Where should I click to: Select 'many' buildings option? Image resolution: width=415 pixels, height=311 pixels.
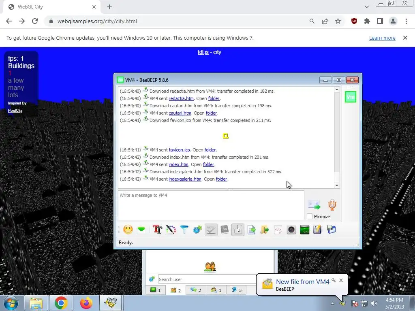tap(16, 87)
